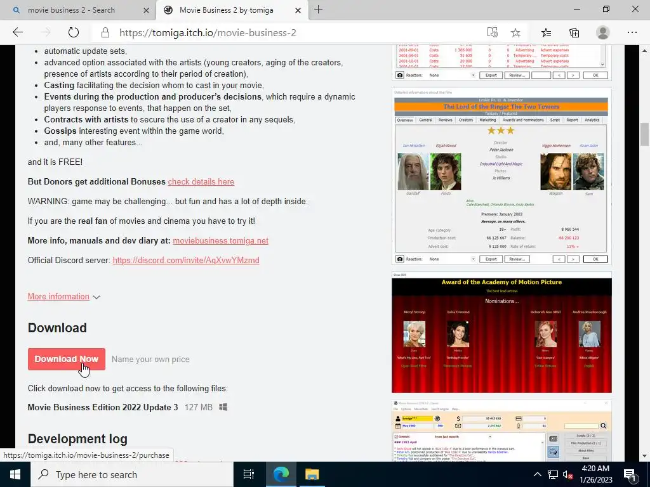Image resolution: width=650 pixels, height=487 pixels.
Task: Click the More information chevron arrow
Action: 96,297
